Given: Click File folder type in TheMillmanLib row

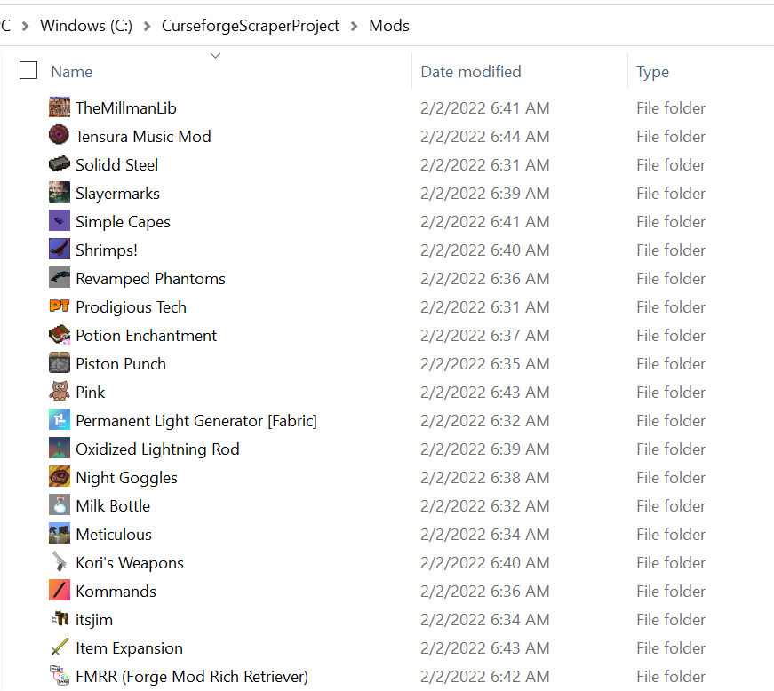Looking at the screenshot, I should 671,108.
